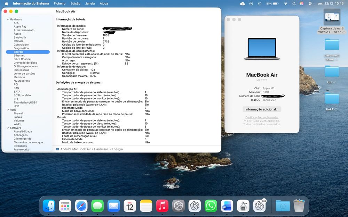Open Notes app in the Dock

tap(146, 206)
